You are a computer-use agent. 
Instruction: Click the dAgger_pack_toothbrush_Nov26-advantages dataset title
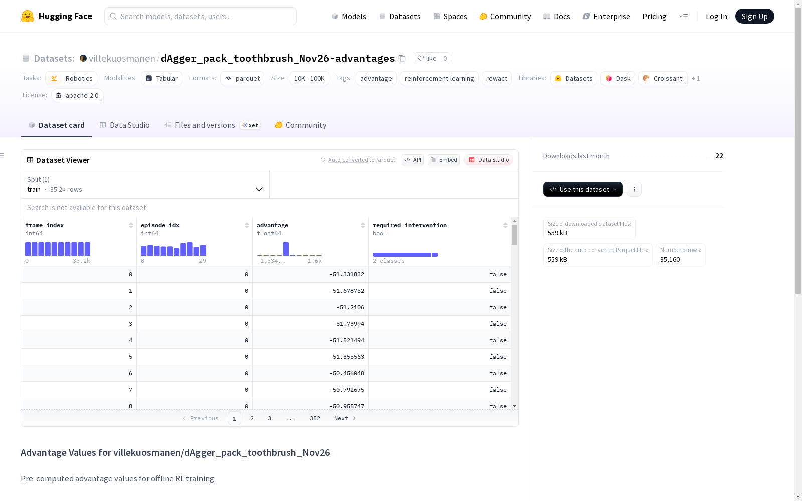tap(278, 58)
